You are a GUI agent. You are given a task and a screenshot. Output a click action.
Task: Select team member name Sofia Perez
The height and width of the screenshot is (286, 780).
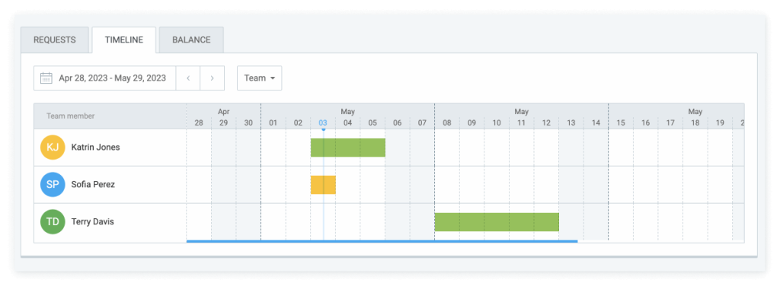(x=93, y=185)
